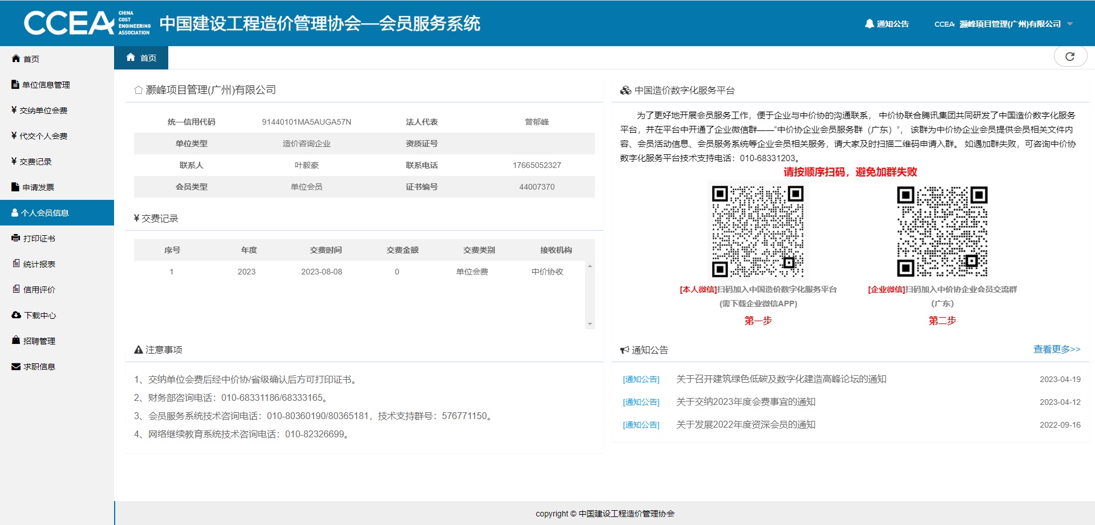Click the first-step WeChat QR code
Screen dimensions: 1095x525
(x=758, y=232)
